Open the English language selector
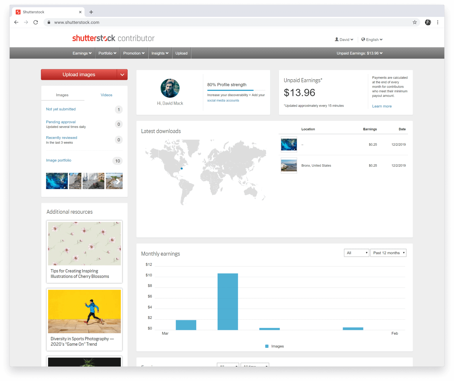The image size is (454, 381). coord(372,39)
